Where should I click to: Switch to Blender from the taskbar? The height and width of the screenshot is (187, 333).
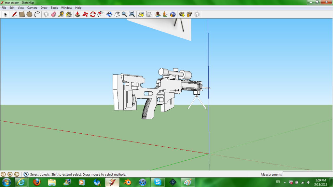click(x=127, y=182)
